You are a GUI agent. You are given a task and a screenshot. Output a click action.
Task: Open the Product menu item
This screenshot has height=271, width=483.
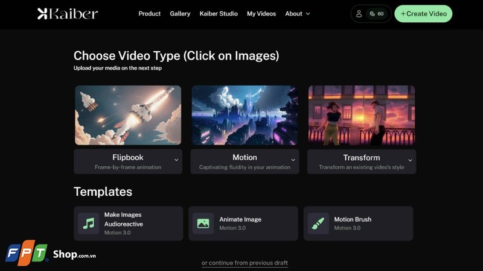tap(149, 14)
